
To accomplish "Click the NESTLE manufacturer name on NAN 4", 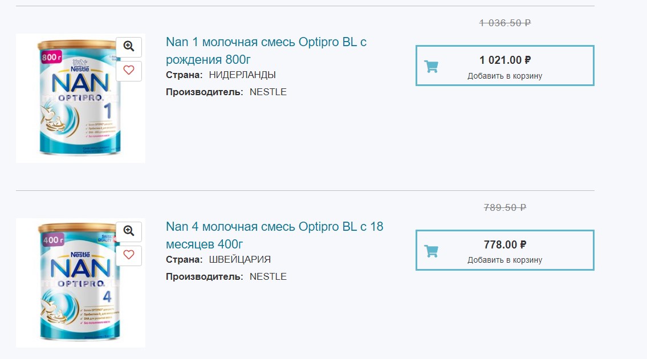I will pos(268,276).
